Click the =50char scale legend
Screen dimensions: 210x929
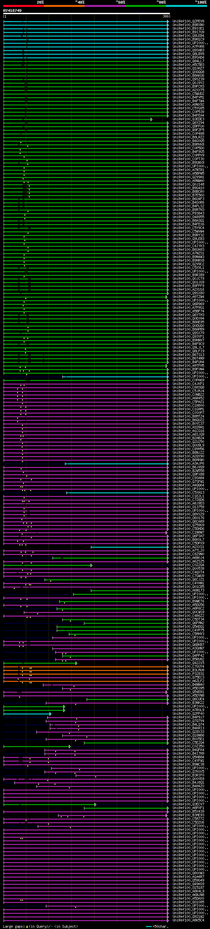tap(157, 926)
